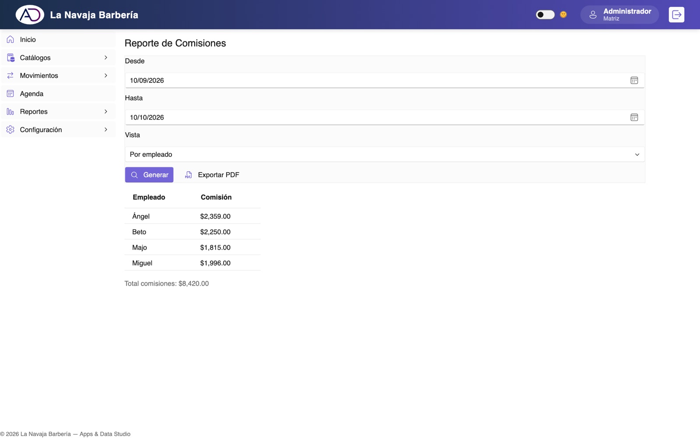The image size is (700, 438).
Task: Click the Reportes chart icon
Action: [x=10, y=112]
